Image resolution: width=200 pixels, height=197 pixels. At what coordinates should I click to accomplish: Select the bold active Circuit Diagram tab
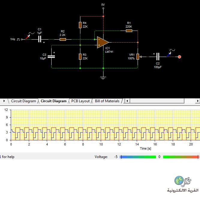(54, 101)
